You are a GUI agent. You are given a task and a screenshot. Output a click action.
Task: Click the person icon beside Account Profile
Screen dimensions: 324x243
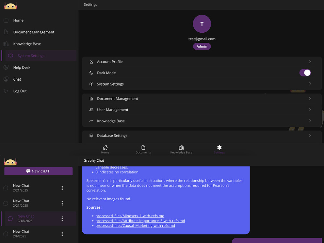(91, 62)
